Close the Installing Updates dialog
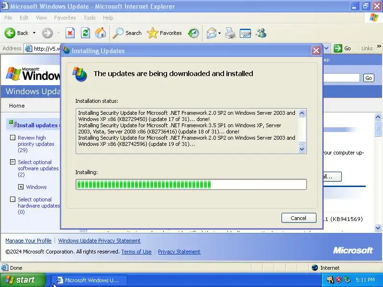Image resolution: width=383 pixels, height=287 pixels. (316, 51)
